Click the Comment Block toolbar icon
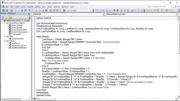This screenshot has width=180, height=101. pos(125,10)
